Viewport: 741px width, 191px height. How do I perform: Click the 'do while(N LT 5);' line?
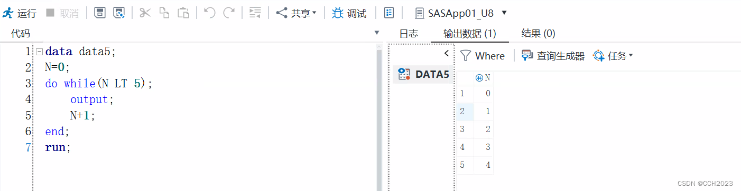point(99,83)
